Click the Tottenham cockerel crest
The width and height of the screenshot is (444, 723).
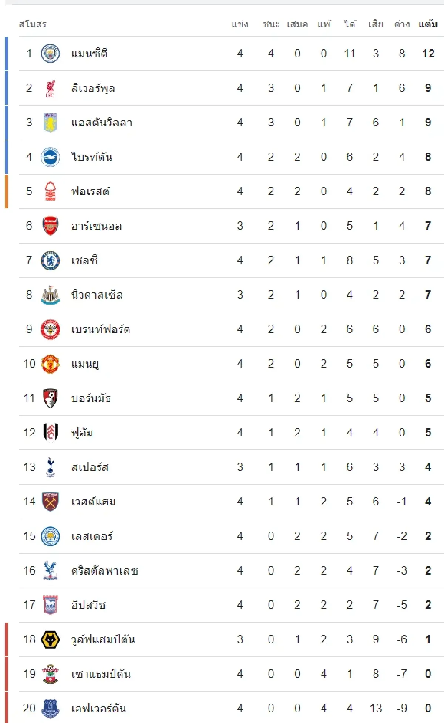[x=50, y=467]
